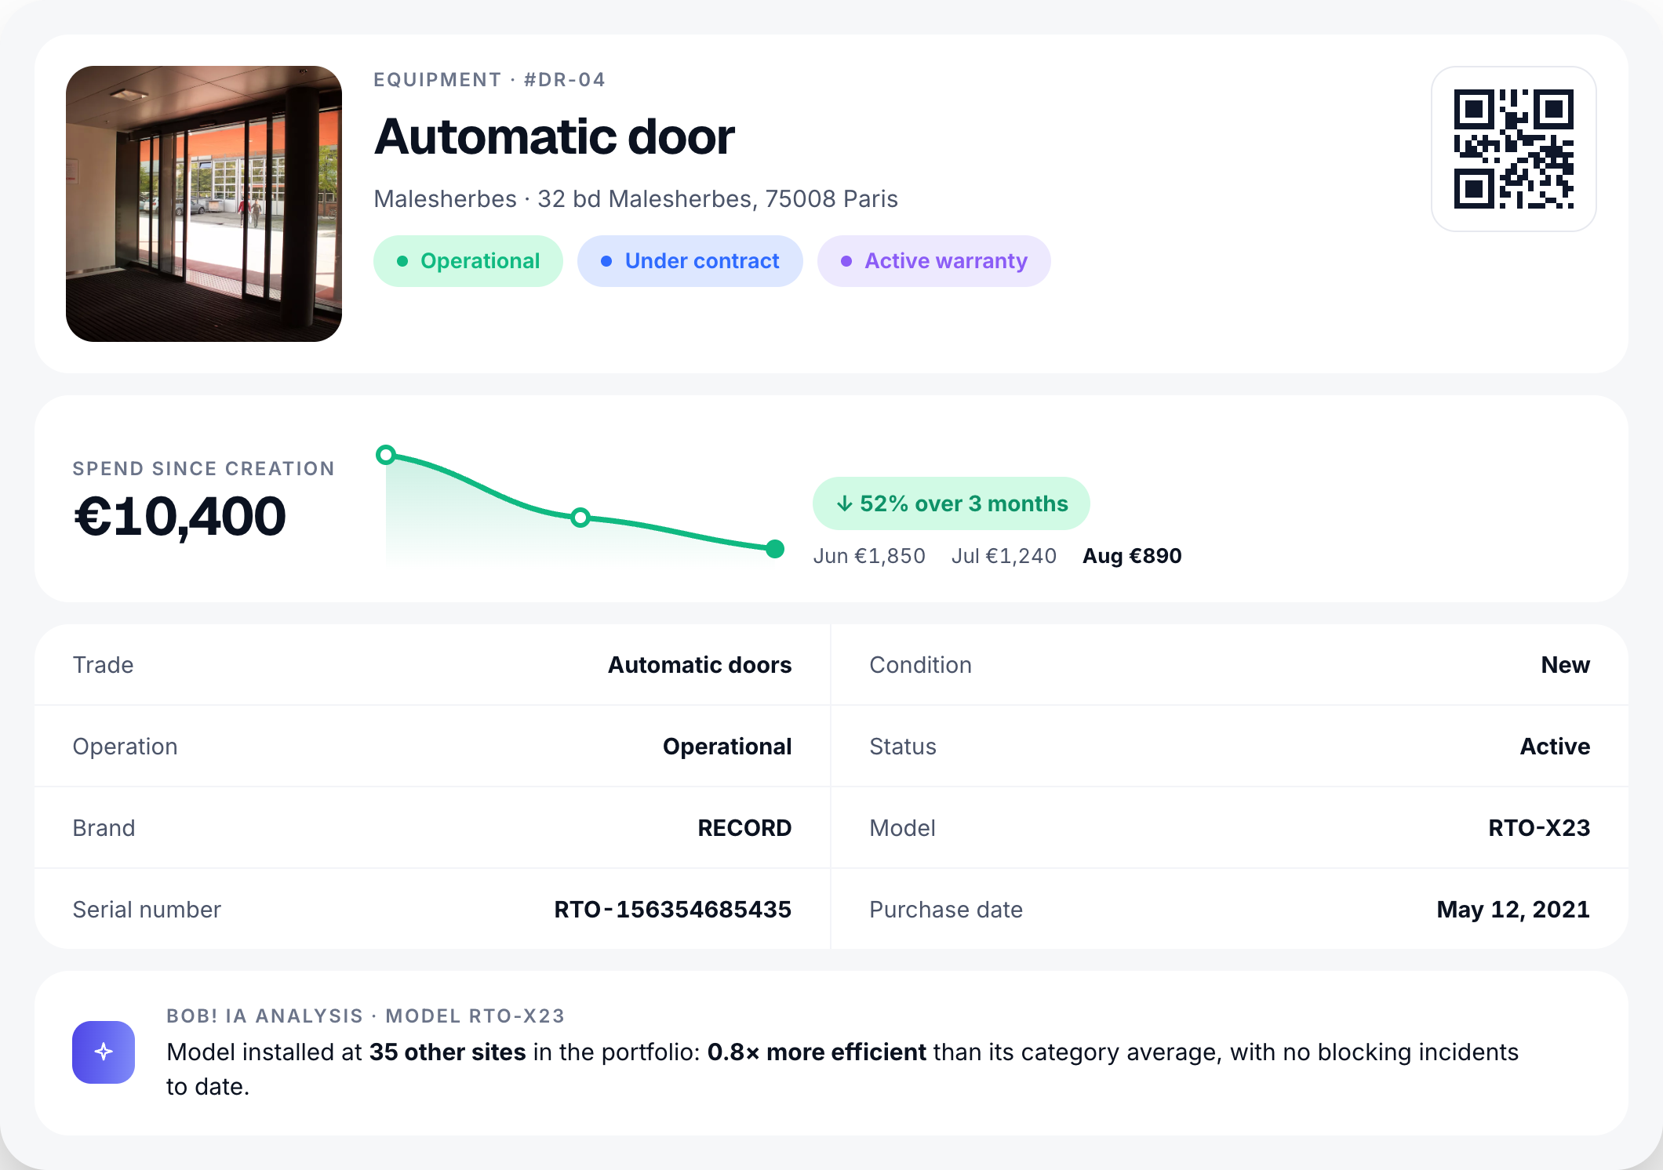1663x1170 pixels.
Task: Open the automatic door photo thumbnail
Action: [204, 204]
